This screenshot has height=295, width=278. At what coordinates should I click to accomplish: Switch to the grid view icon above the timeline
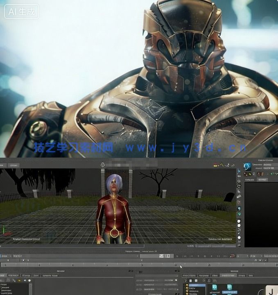(x=161, y=256)
